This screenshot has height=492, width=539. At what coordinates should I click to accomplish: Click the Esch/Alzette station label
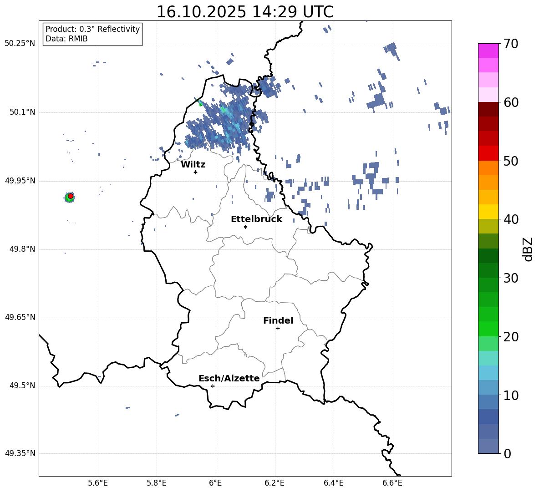click(229, 379)
